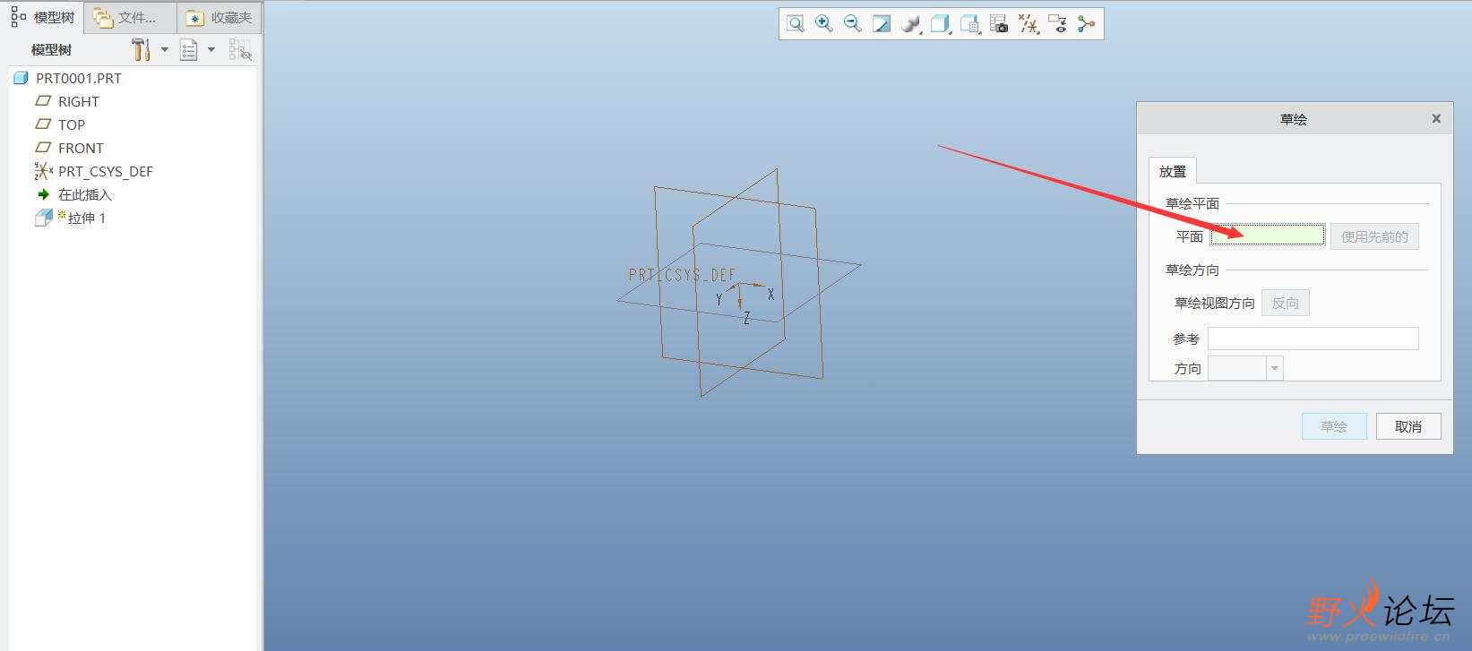Click the PRT_CSYS_DEF label in viewport
This screenshot has height=651, width=1472.
(x=682, y=275)
